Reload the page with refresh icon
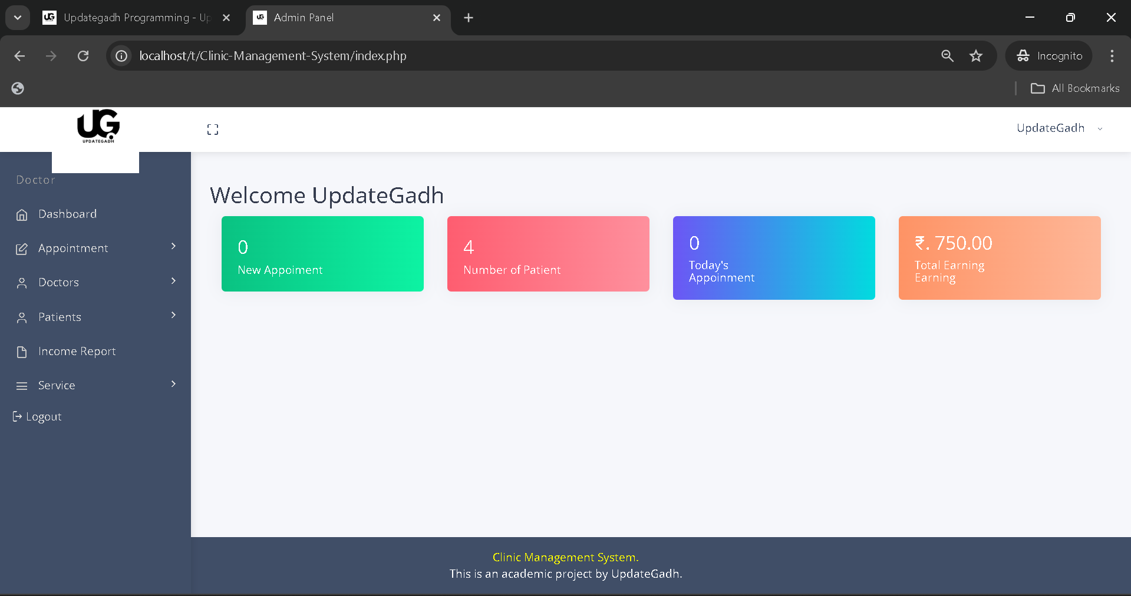 [x=83, y=56]
